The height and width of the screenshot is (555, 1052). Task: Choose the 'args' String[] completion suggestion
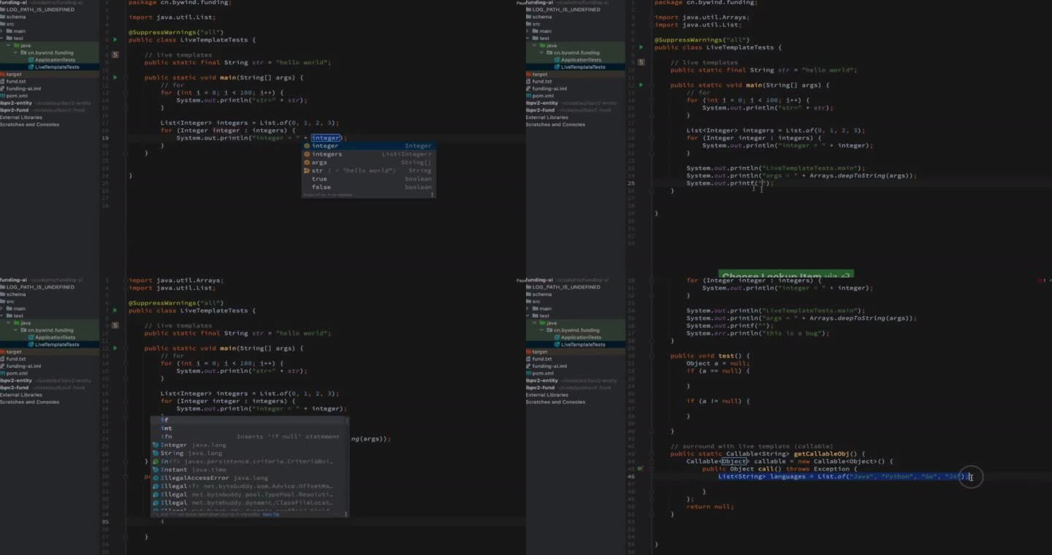369,162
